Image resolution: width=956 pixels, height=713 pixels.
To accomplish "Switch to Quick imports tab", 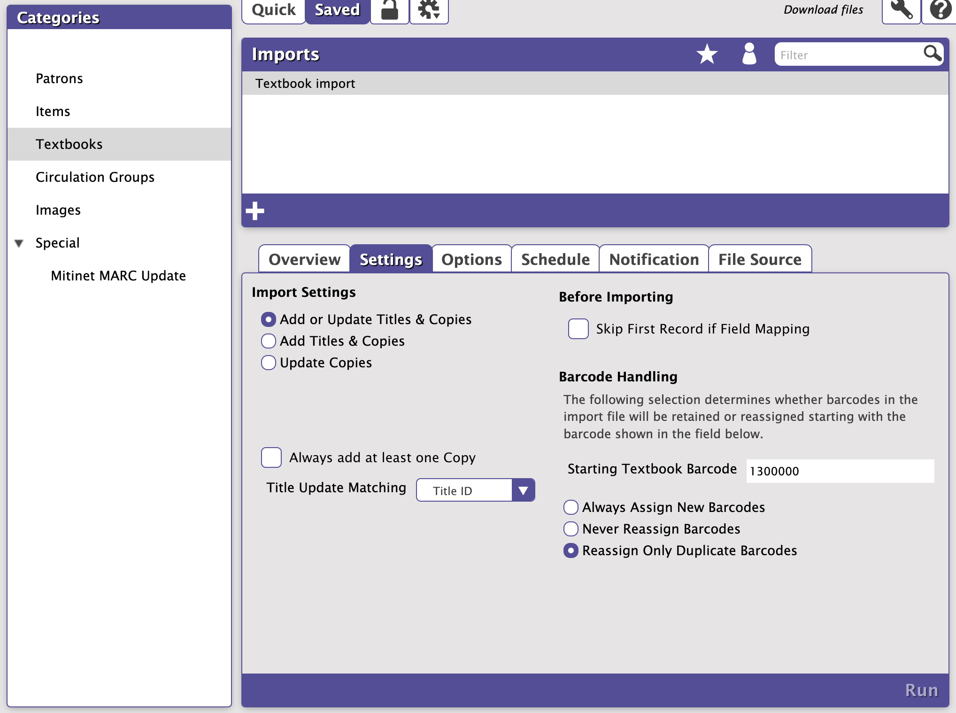I will (273, 9).
